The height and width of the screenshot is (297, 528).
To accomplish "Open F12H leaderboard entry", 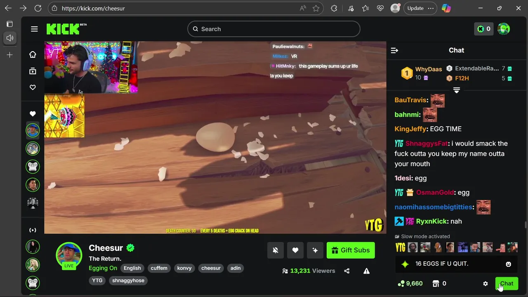I will click(479, 78).
